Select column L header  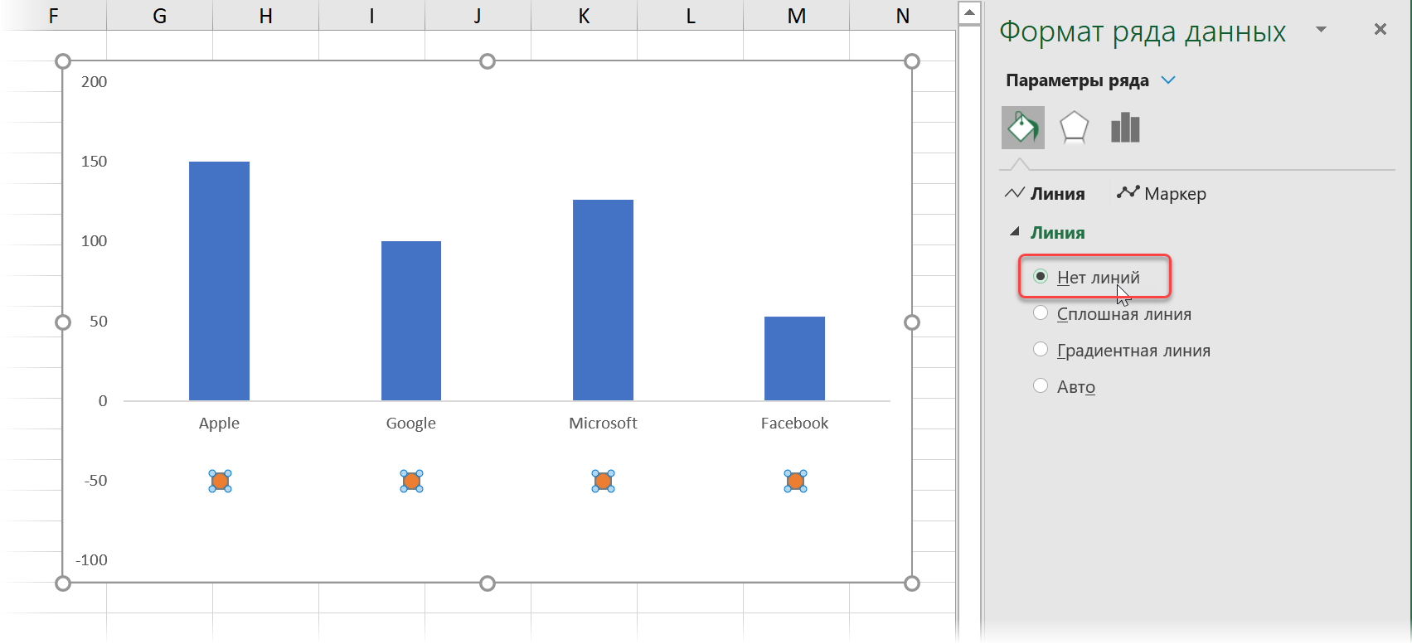point(690,16)
